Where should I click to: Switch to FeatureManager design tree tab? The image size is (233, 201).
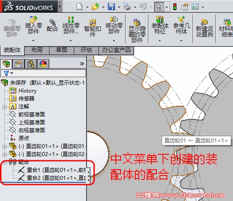tap(6, 64)
